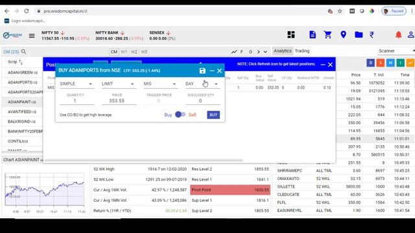Open the DAY validity dropdown

click(202, 83)
